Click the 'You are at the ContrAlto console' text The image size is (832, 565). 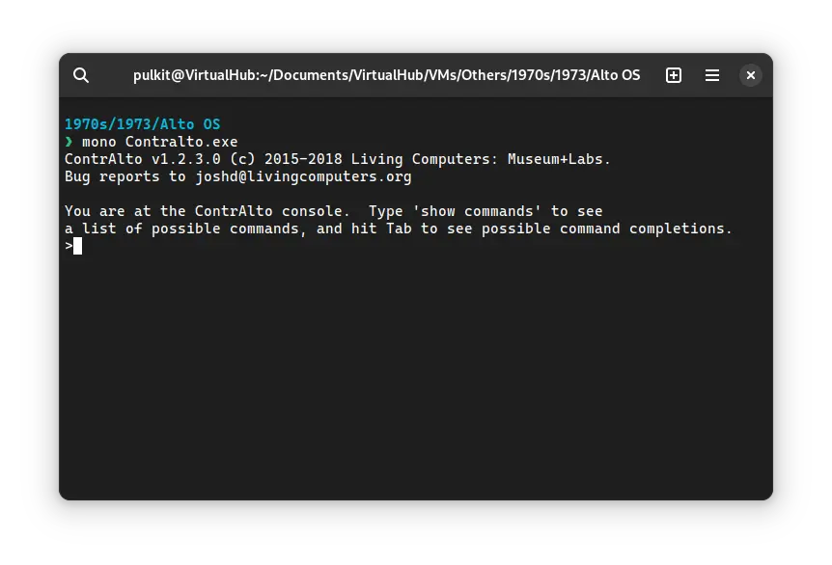tap(207, 211)
